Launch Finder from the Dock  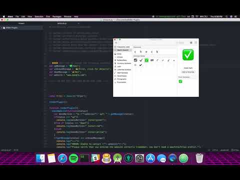click(40, 158)
